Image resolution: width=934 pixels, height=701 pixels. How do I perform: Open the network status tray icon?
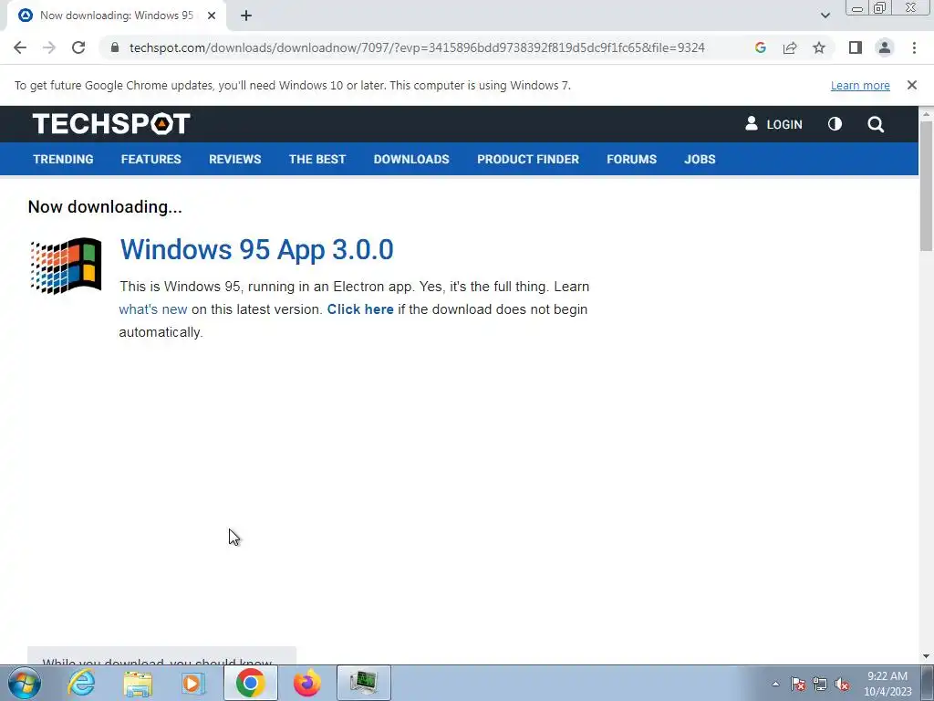(x=820, y=684)
